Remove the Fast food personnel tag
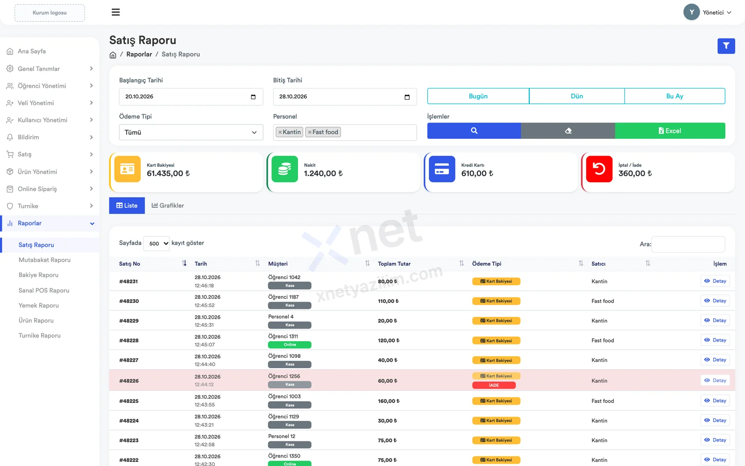This screenshot has width=745, height=466. point(310,132)
